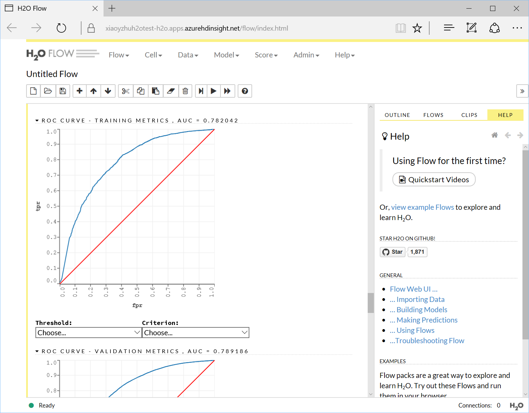Open the Help menu
529x413 pixels.
(x=345, y=55)
